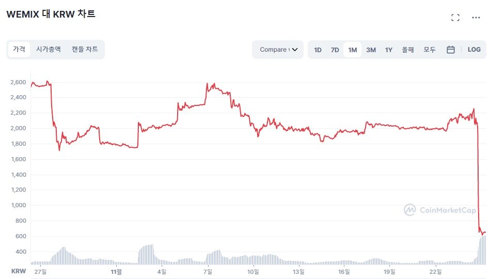The width and height of the screenshot is (490, 279).
Task: Toggle the LOG scale button
Action: [474, 50]
